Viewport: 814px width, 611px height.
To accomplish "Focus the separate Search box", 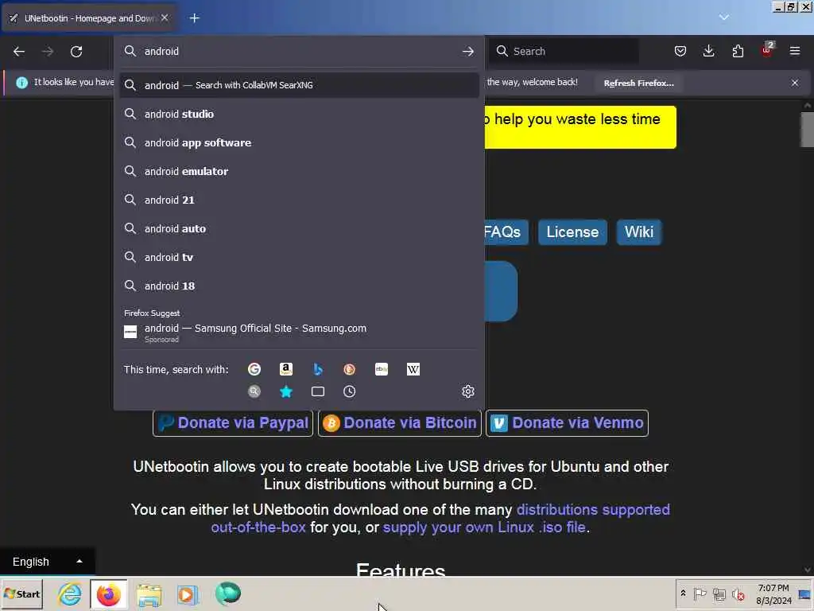I will tap(564, 51).
